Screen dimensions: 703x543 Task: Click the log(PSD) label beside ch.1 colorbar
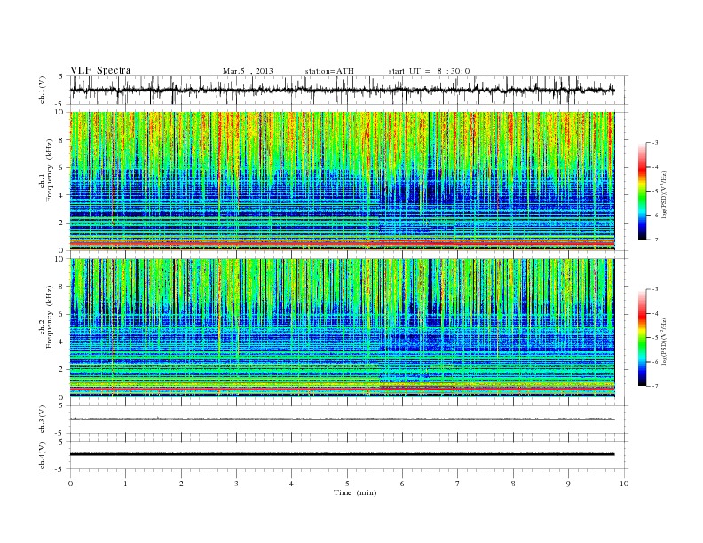pyautogui.click(x=664, y=194)
